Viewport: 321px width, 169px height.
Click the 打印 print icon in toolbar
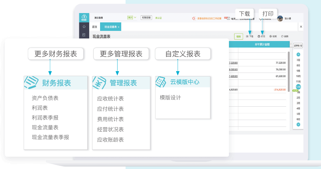[259, 36]
